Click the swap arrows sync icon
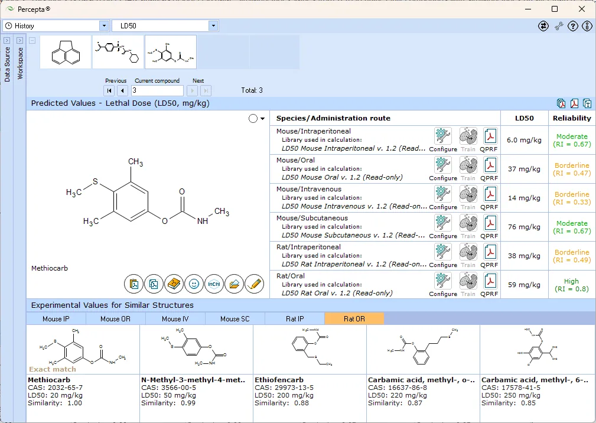 click(543, 26)
